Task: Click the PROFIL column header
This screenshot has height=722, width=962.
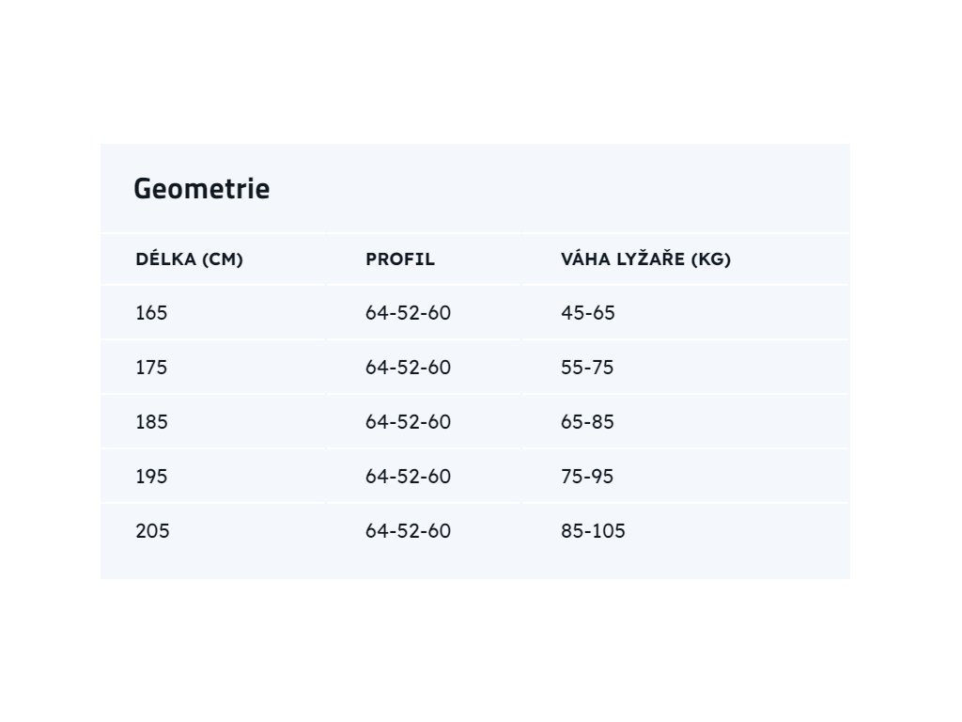Action: click(x=400, y=259)
